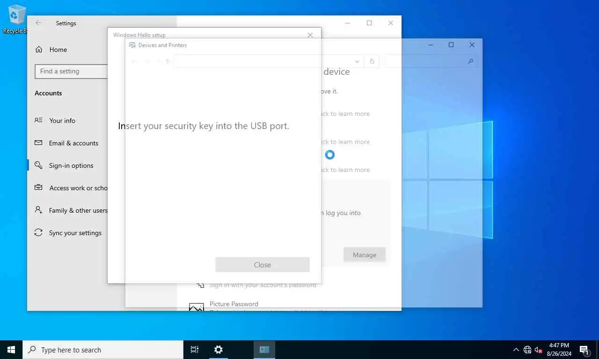Open the clock and date flyout

coord(559,350)
